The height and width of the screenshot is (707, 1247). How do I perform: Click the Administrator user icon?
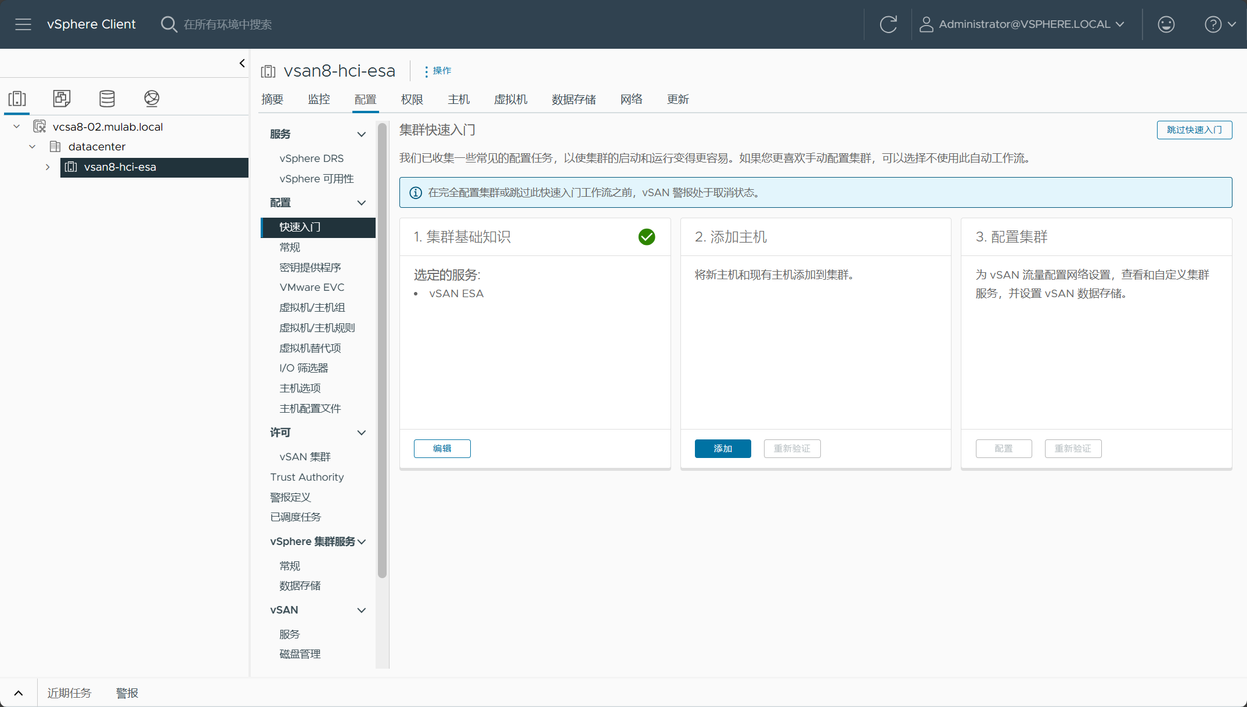click(926, 24)
